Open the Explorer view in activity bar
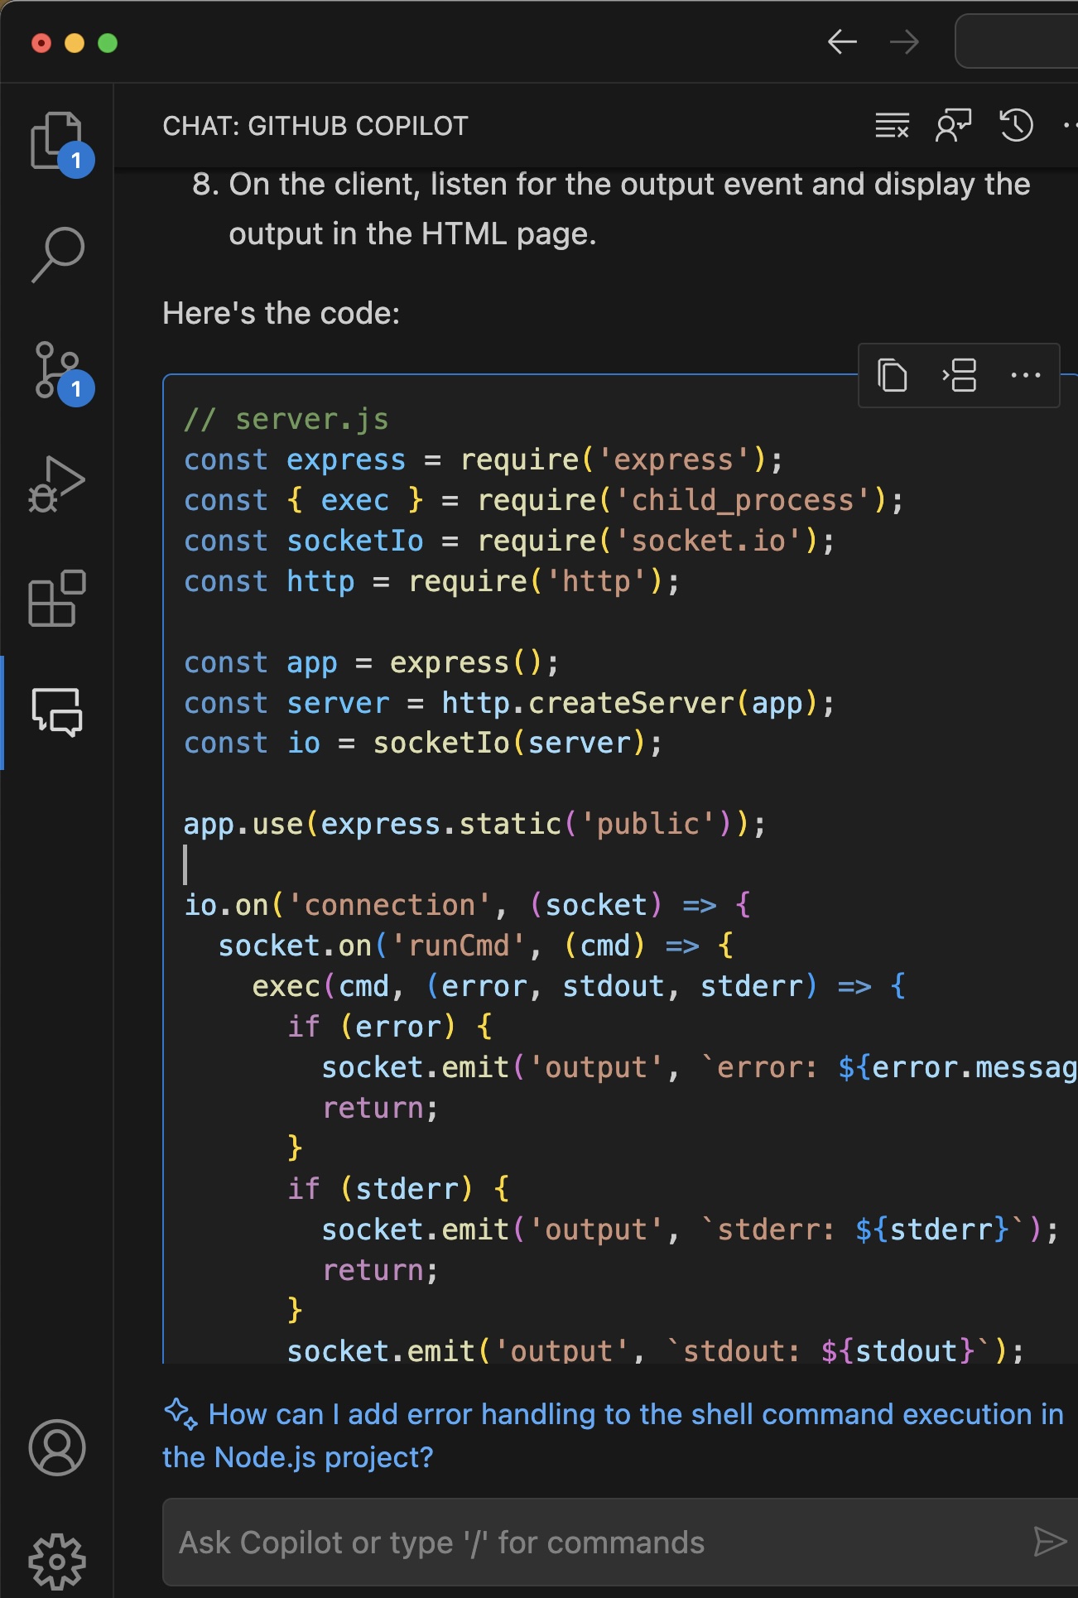 pyautogui.click(x=57, y=142)
